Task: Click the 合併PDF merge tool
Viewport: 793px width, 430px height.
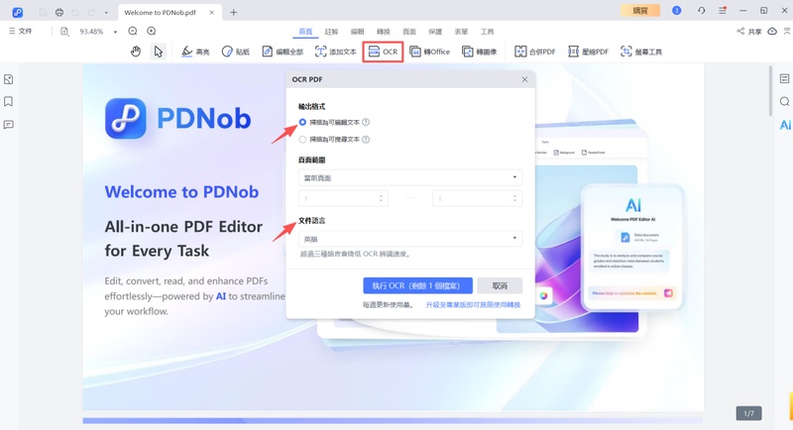Action: coord(534,52)
